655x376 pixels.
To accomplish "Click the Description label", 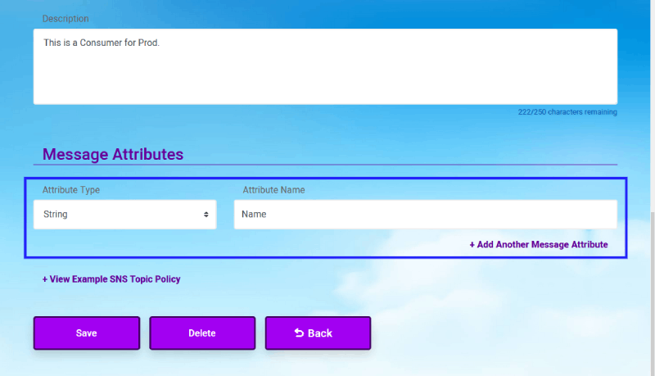I will pos(65,19).
